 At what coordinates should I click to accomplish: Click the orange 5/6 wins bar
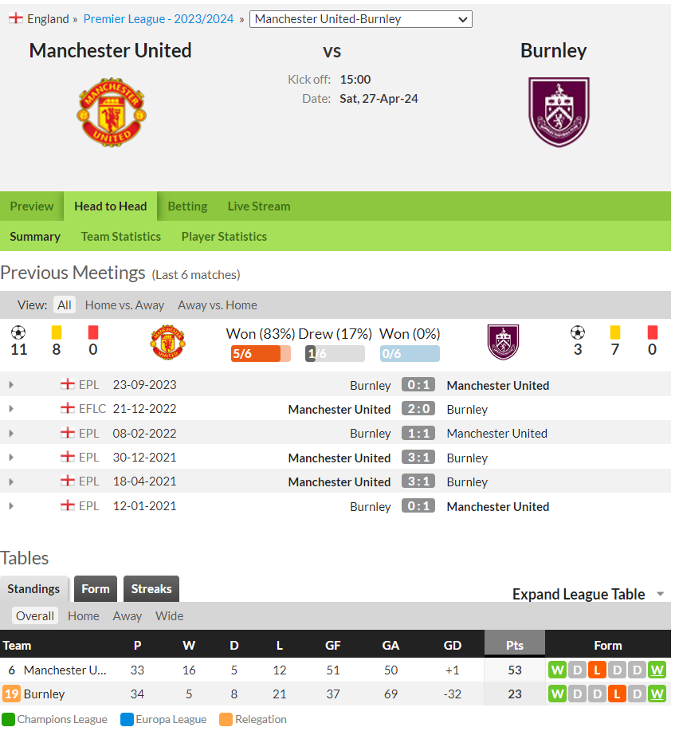[x=261, y=353]
